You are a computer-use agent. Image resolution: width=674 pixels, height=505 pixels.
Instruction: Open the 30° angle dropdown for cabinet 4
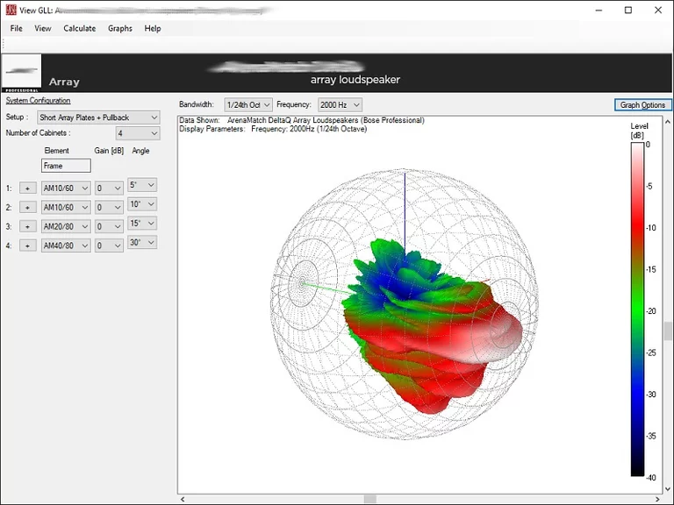141,243
